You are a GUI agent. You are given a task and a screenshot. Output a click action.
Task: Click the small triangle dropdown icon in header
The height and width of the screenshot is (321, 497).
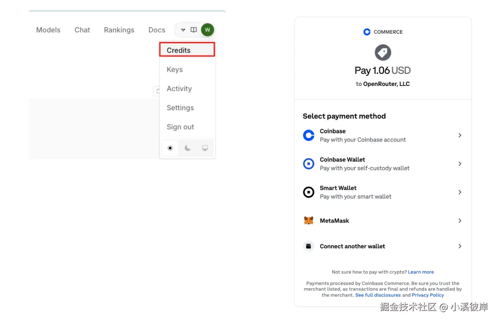coord(183,30)
